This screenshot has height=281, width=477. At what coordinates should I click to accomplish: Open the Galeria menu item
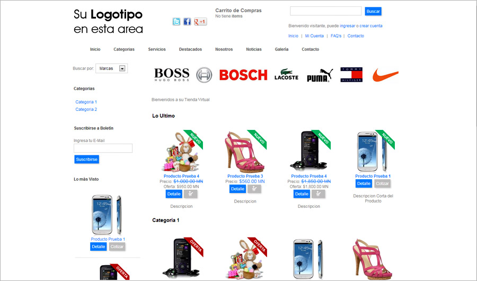pyautogui.click(x=281, y=49)
